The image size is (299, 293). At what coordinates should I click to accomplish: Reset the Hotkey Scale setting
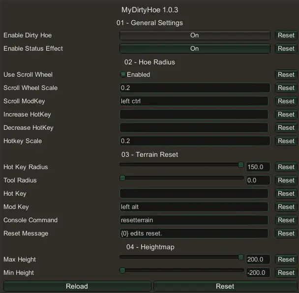click(286, 141)
